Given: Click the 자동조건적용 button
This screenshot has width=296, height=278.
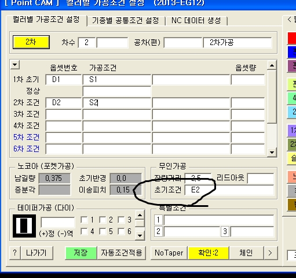Looking at the screenshot, I should click(x=122, y=253).
